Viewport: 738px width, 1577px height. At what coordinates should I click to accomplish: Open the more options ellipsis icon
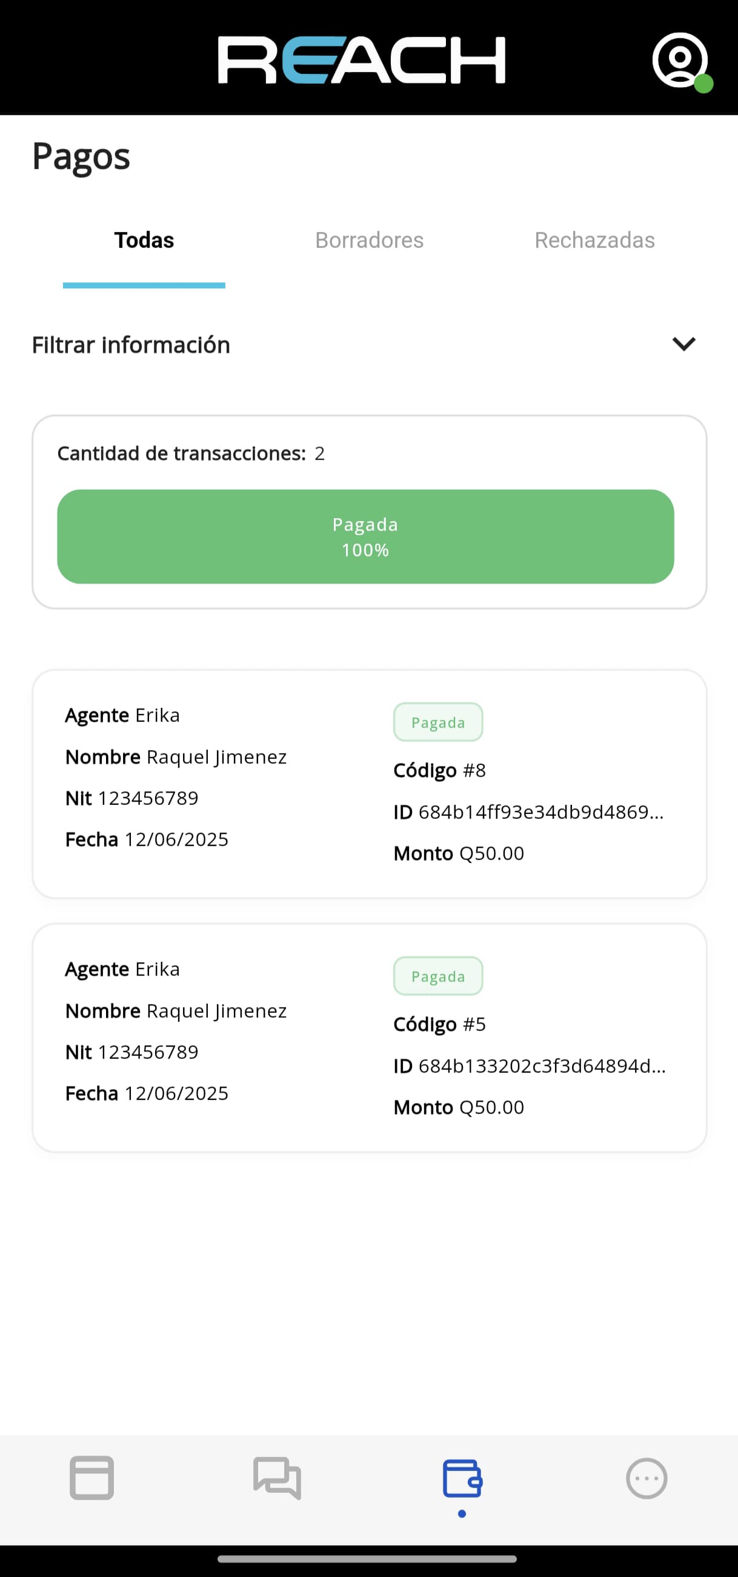647,1478
